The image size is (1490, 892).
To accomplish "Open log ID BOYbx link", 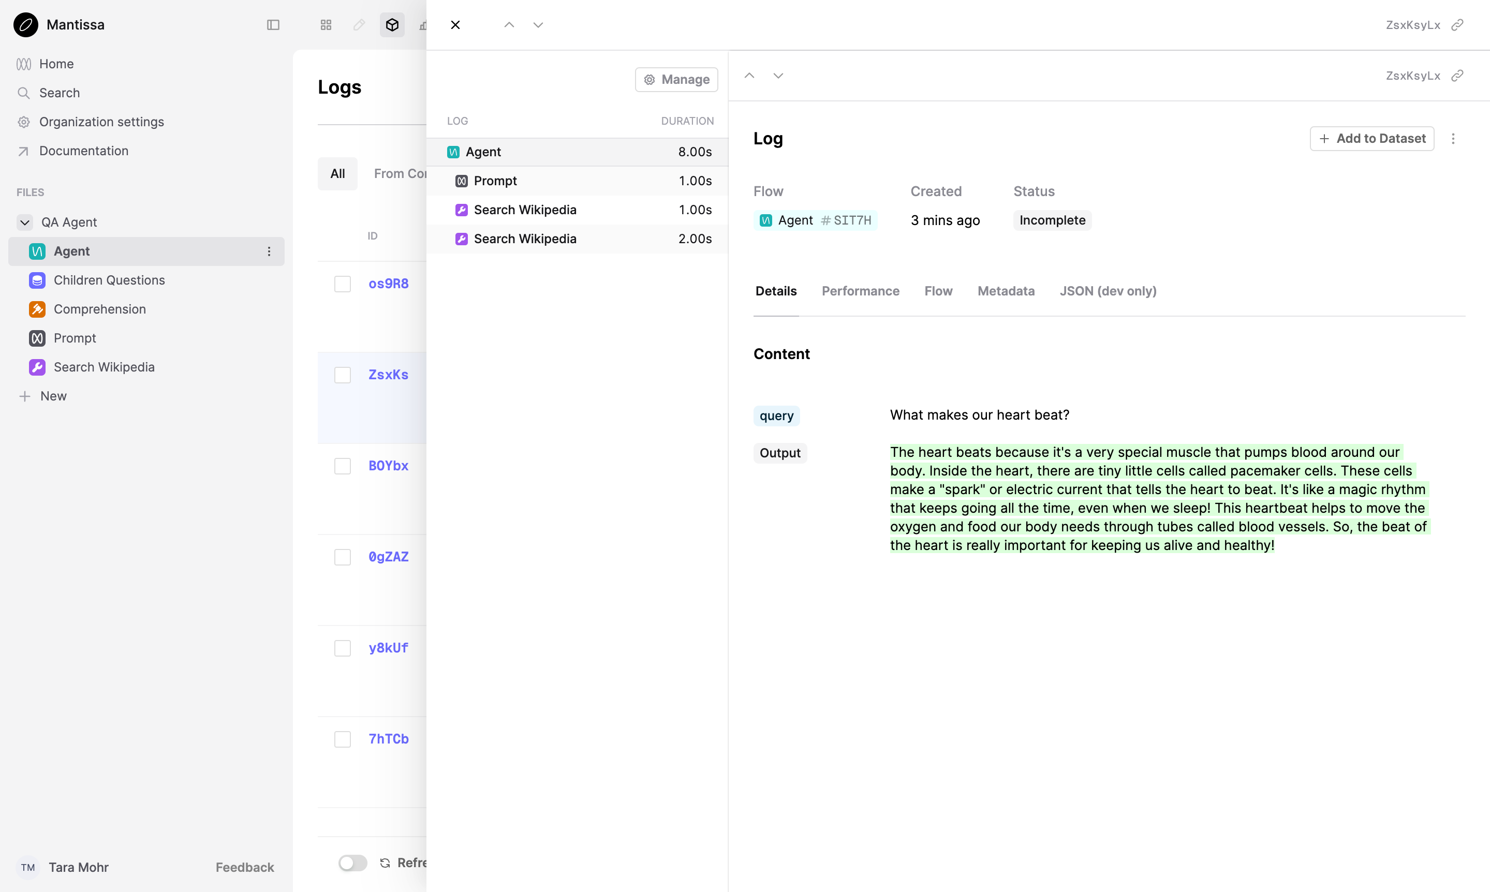I will (x=388, y=466).
